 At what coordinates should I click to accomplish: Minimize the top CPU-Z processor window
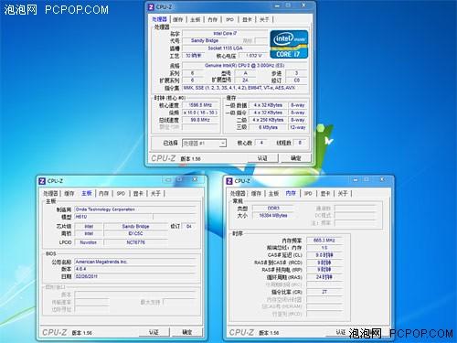click(277, 5)
